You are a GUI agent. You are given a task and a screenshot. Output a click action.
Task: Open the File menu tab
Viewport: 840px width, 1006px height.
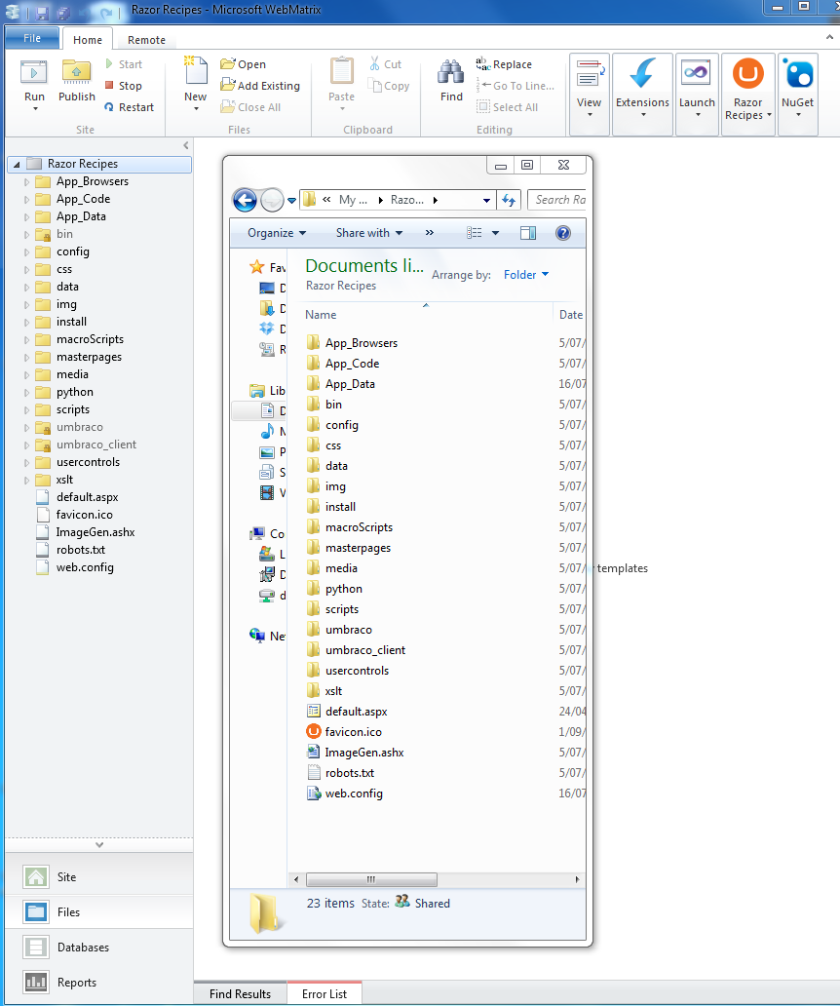tap(32, 38)
